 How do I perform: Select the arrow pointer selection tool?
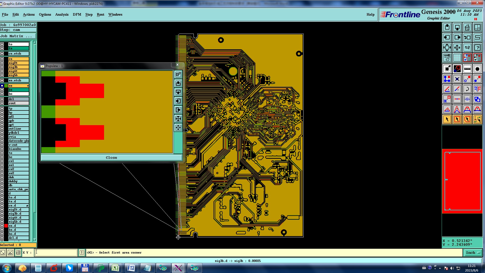pos(447,119)
